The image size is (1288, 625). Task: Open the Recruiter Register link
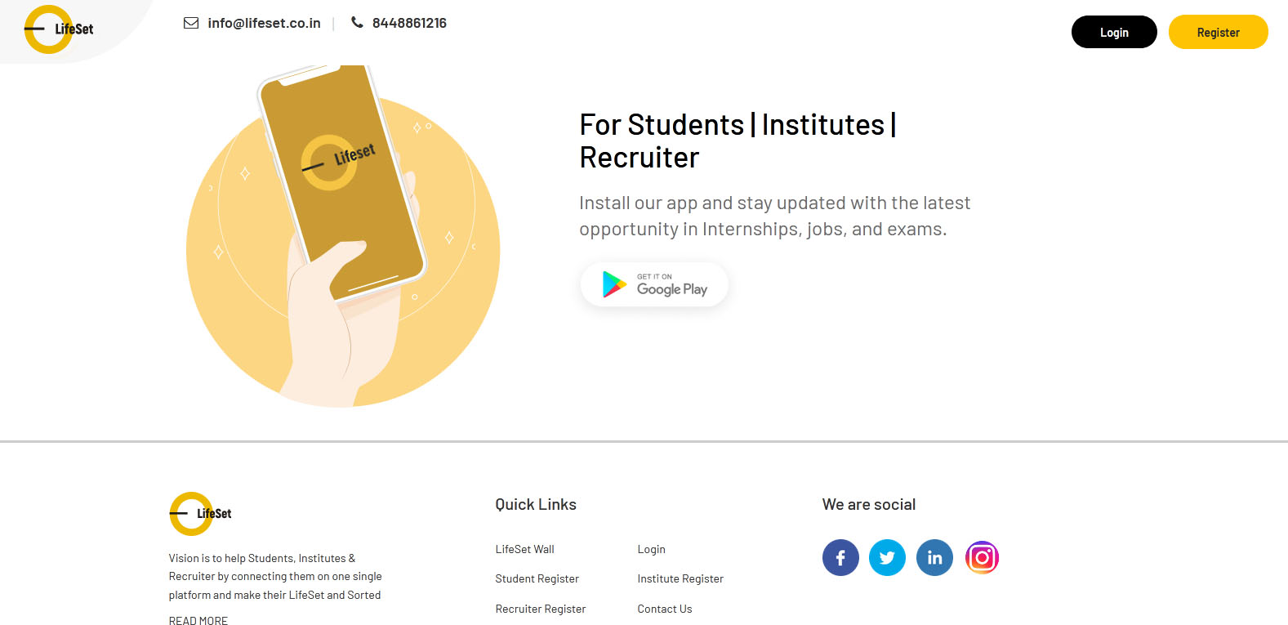click(540, 609)
